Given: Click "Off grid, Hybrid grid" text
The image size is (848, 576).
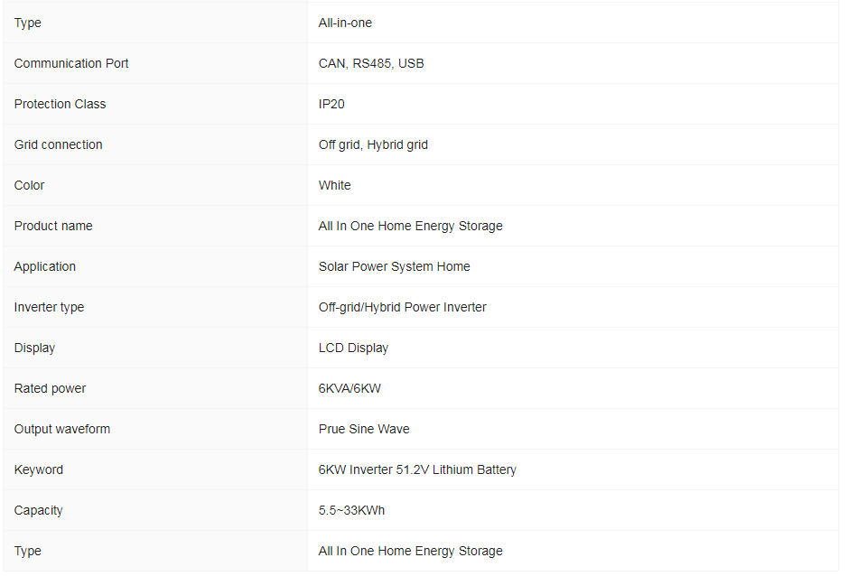Looking at the screenshot, I should coord(373,144).
